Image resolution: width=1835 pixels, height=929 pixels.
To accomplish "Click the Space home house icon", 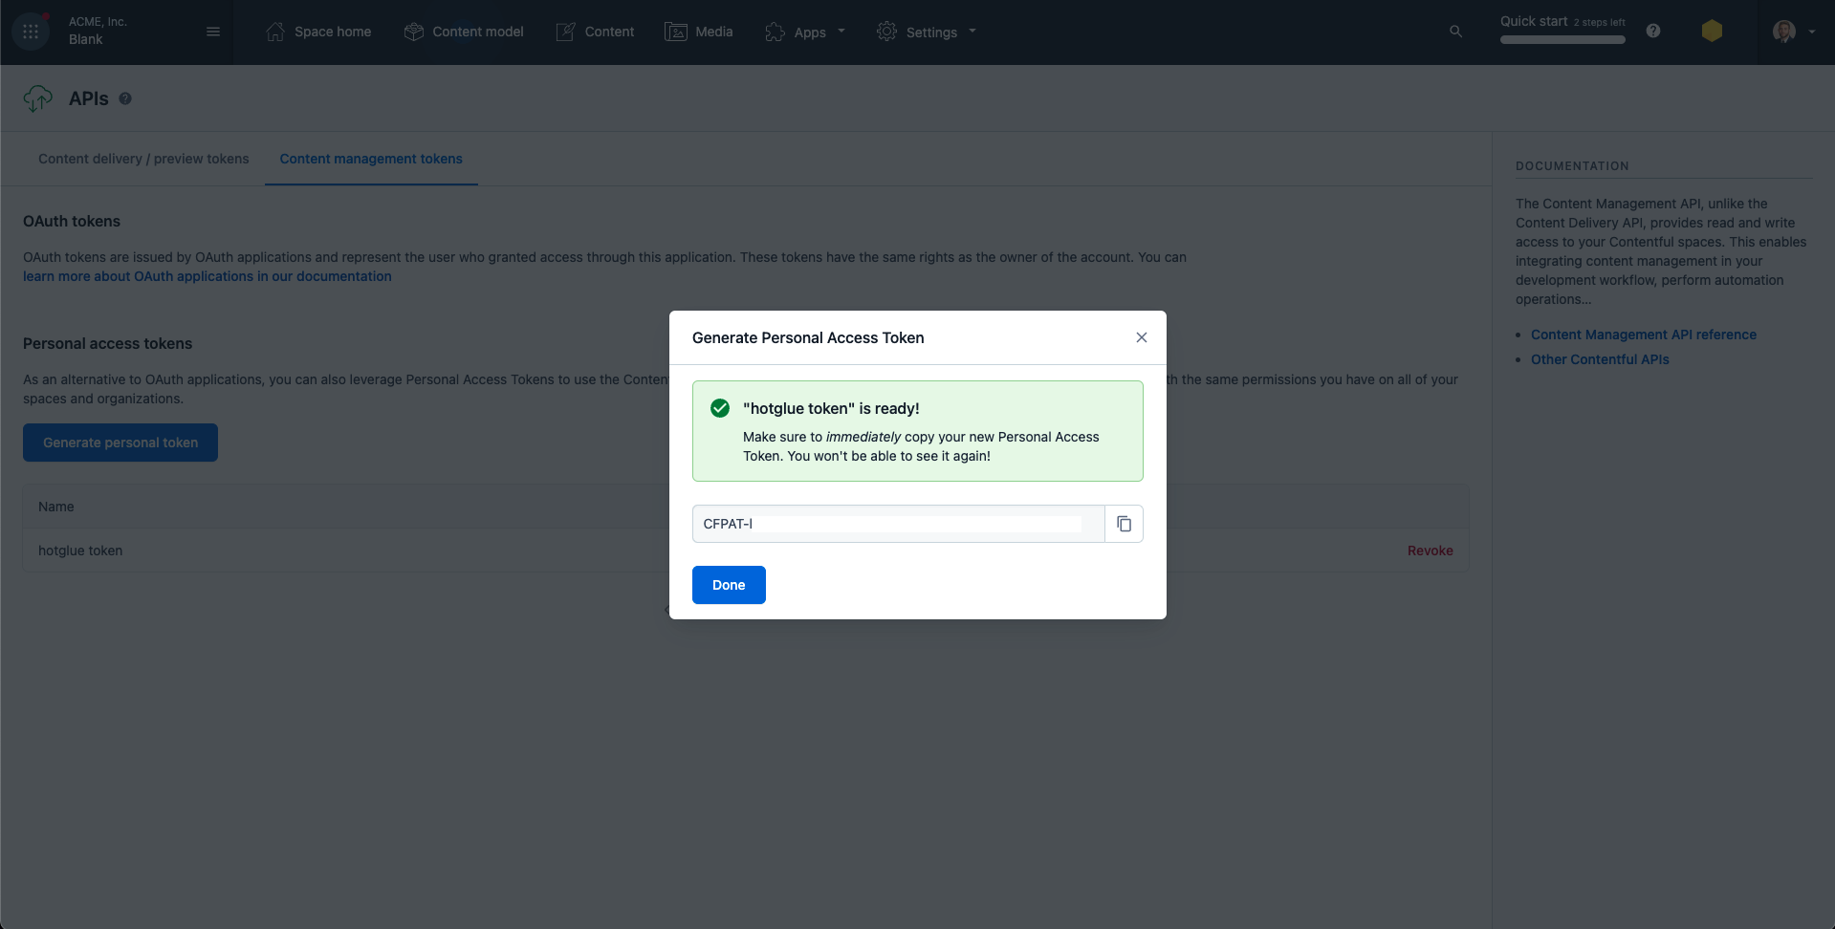I will (x=275, y=32).
